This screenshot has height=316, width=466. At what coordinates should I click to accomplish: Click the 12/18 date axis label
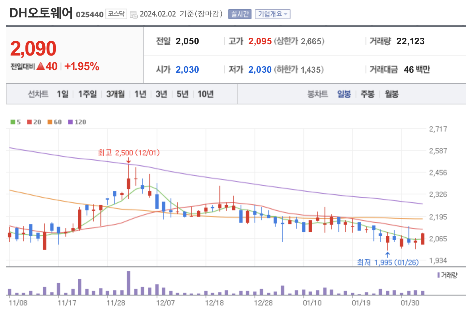pyautogui.click(x=214, y=303)
